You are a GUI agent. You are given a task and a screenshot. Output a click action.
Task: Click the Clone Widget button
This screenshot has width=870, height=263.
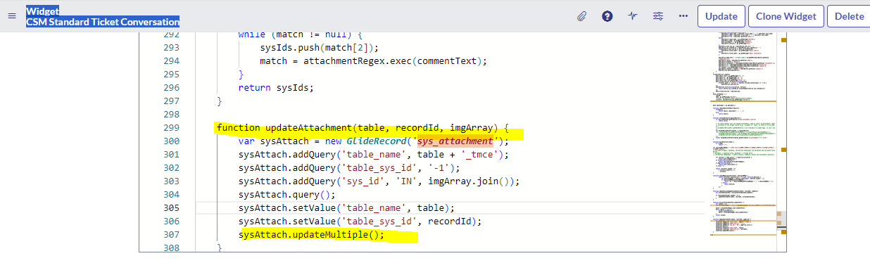(x=786, y=16)
